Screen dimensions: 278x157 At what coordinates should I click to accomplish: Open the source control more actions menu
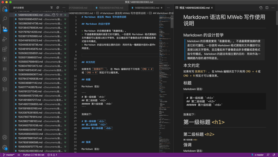[64, 7]
